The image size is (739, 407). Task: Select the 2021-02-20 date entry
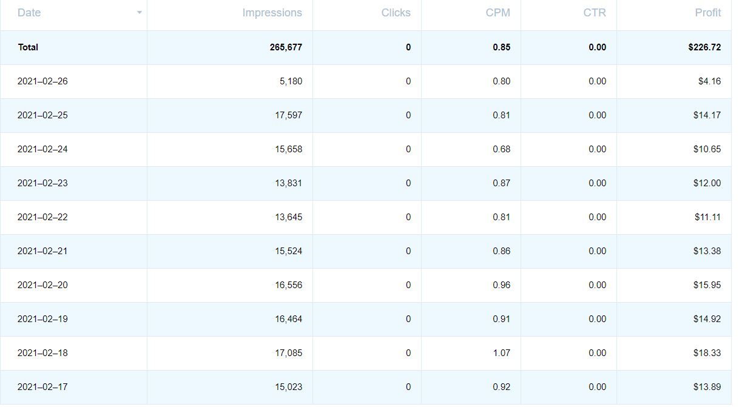coord(42,285)
